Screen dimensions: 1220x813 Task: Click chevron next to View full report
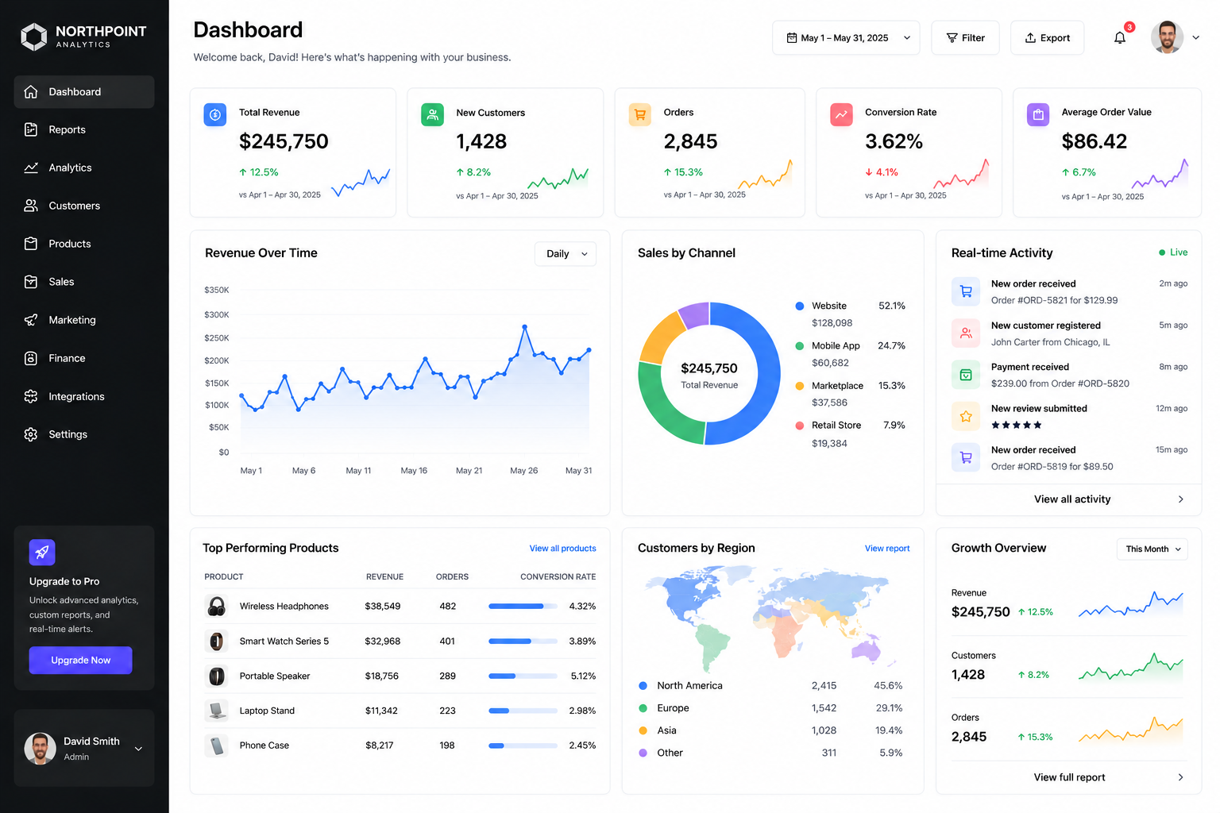coord(1180,777)
